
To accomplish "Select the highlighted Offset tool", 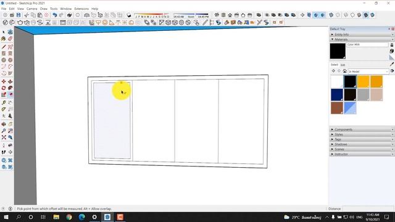I will pos(10,94).
